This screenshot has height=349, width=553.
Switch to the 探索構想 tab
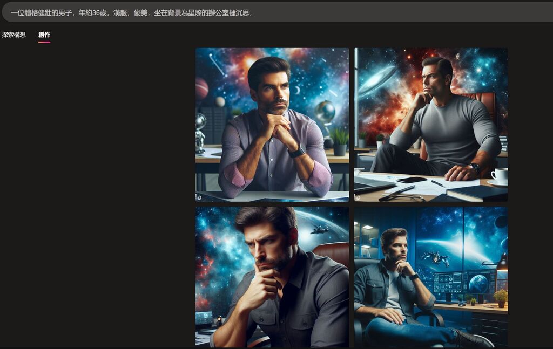pyautogui.click(x=14, y=35)
